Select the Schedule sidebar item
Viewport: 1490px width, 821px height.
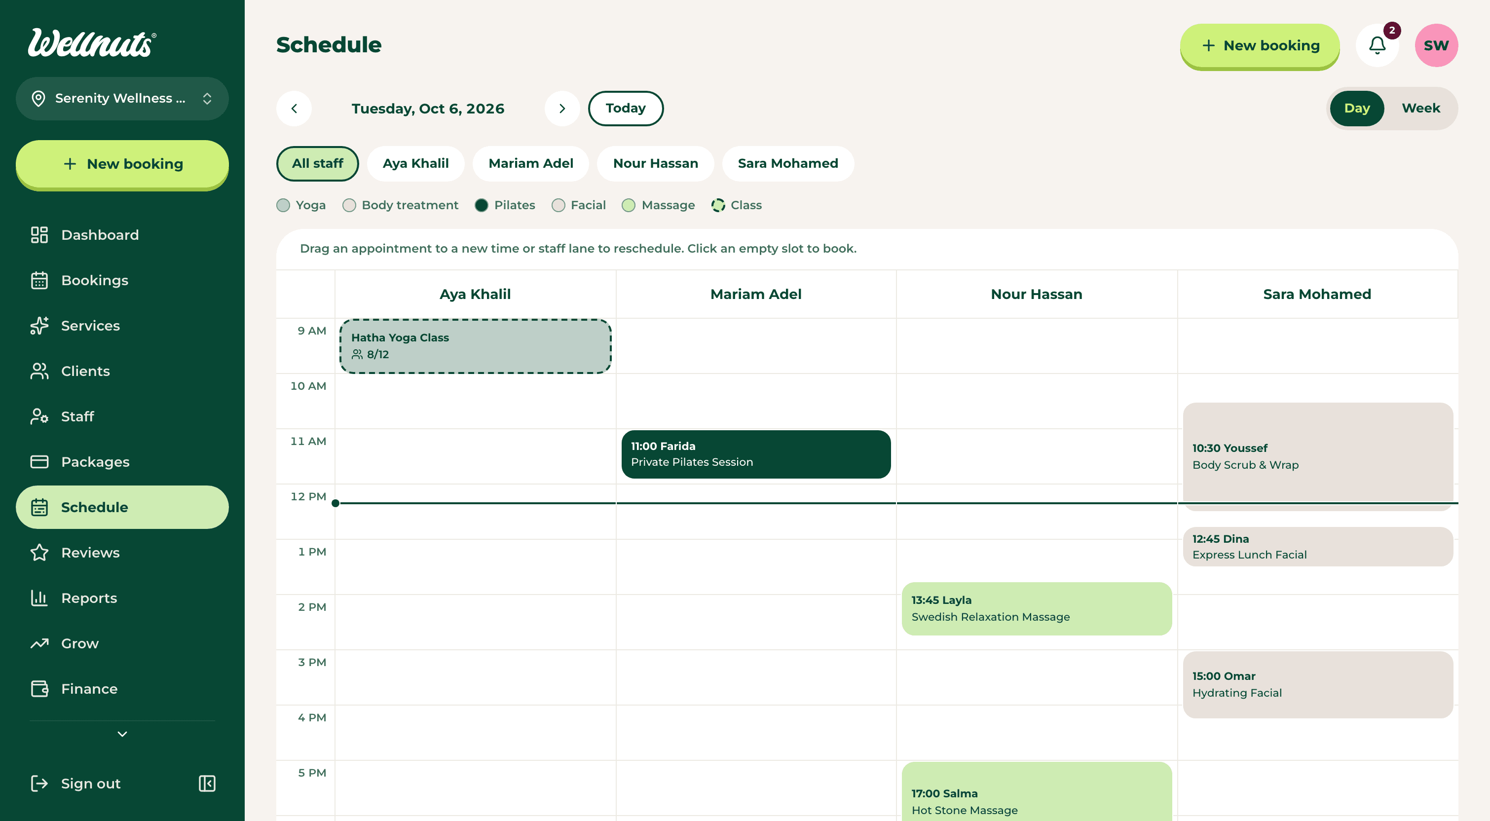click(122, 507)
